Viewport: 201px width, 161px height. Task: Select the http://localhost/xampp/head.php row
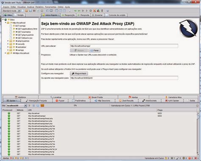point(99,119)
